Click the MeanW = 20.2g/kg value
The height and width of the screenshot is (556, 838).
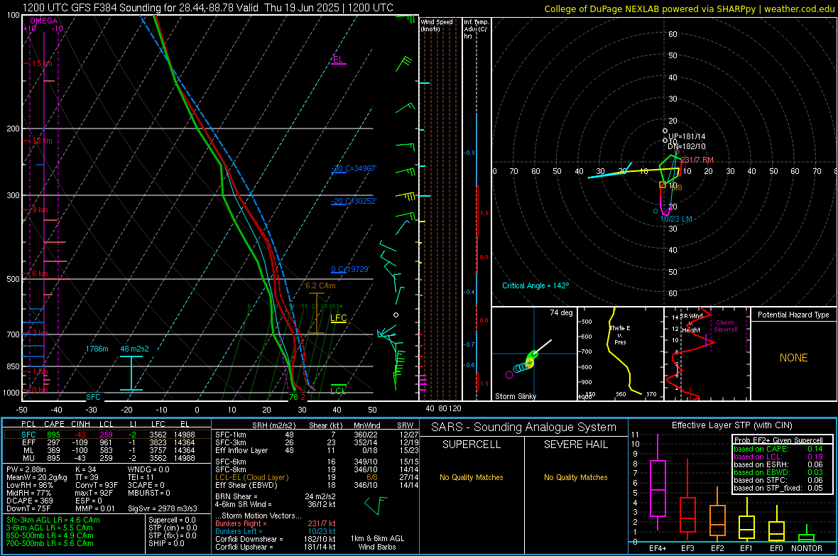coord(37,477)
